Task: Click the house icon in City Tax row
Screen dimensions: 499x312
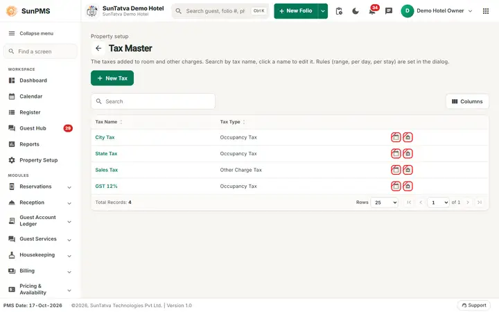Action: [408, 137]
